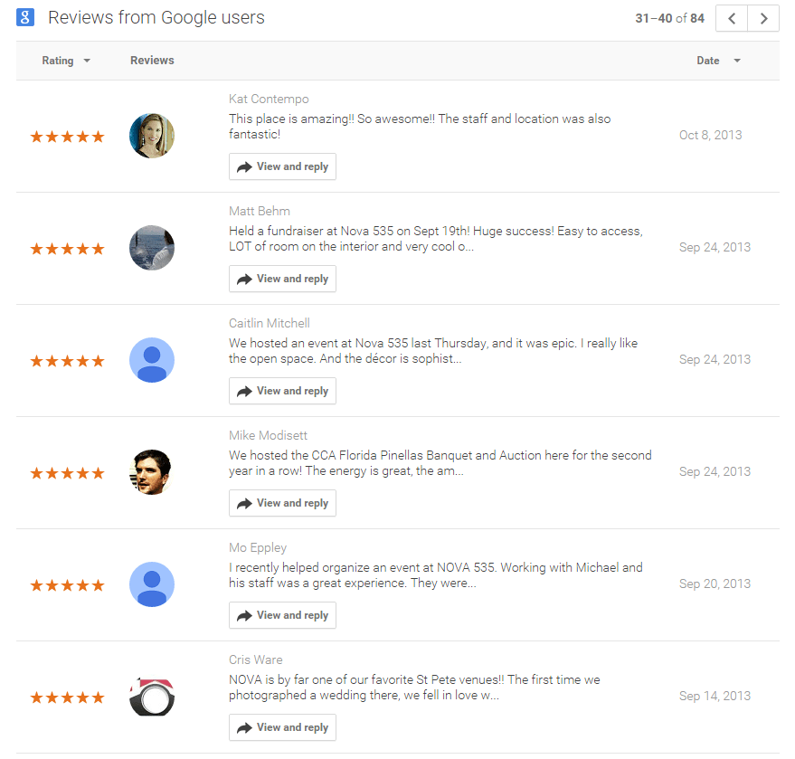Click View and reply for Kat Contempo
This screenshot has height=759, width=795.
pyautogui.click(x=282, y=166)
